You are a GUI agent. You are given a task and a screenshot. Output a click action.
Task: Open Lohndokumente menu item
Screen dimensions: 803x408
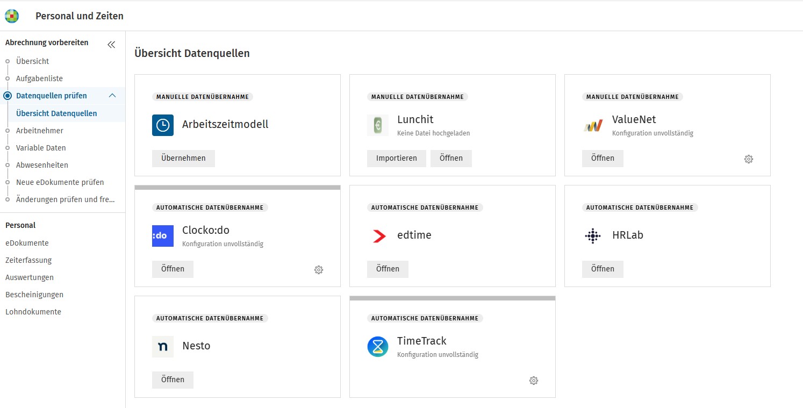click(33, 312)
